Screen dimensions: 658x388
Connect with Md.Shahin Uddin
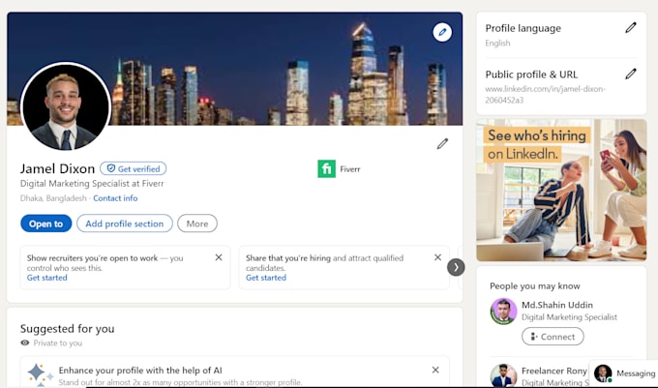pos(553,337)
